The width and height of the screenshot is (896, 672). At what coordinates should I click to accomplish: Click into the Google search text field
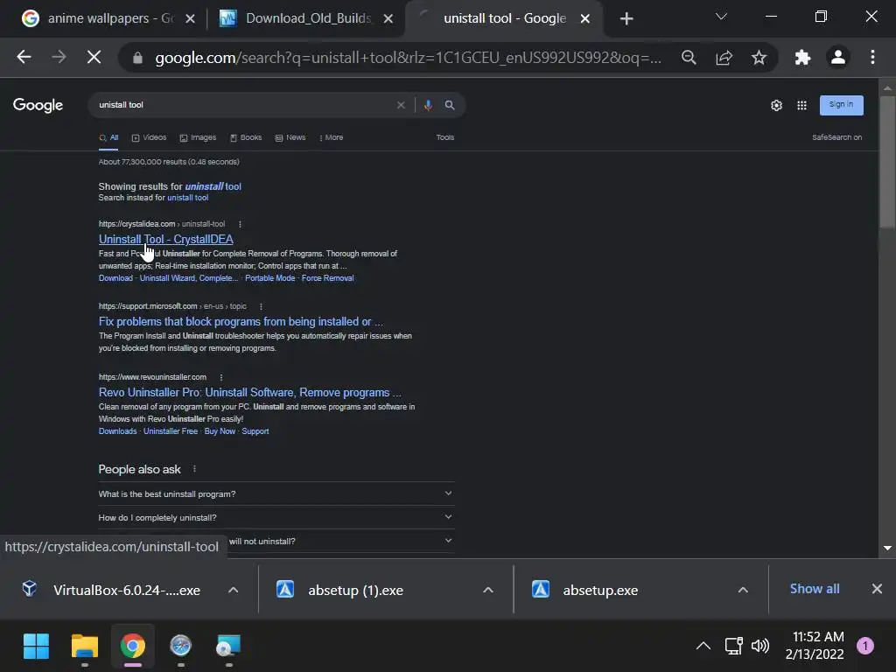click(246, 105)
